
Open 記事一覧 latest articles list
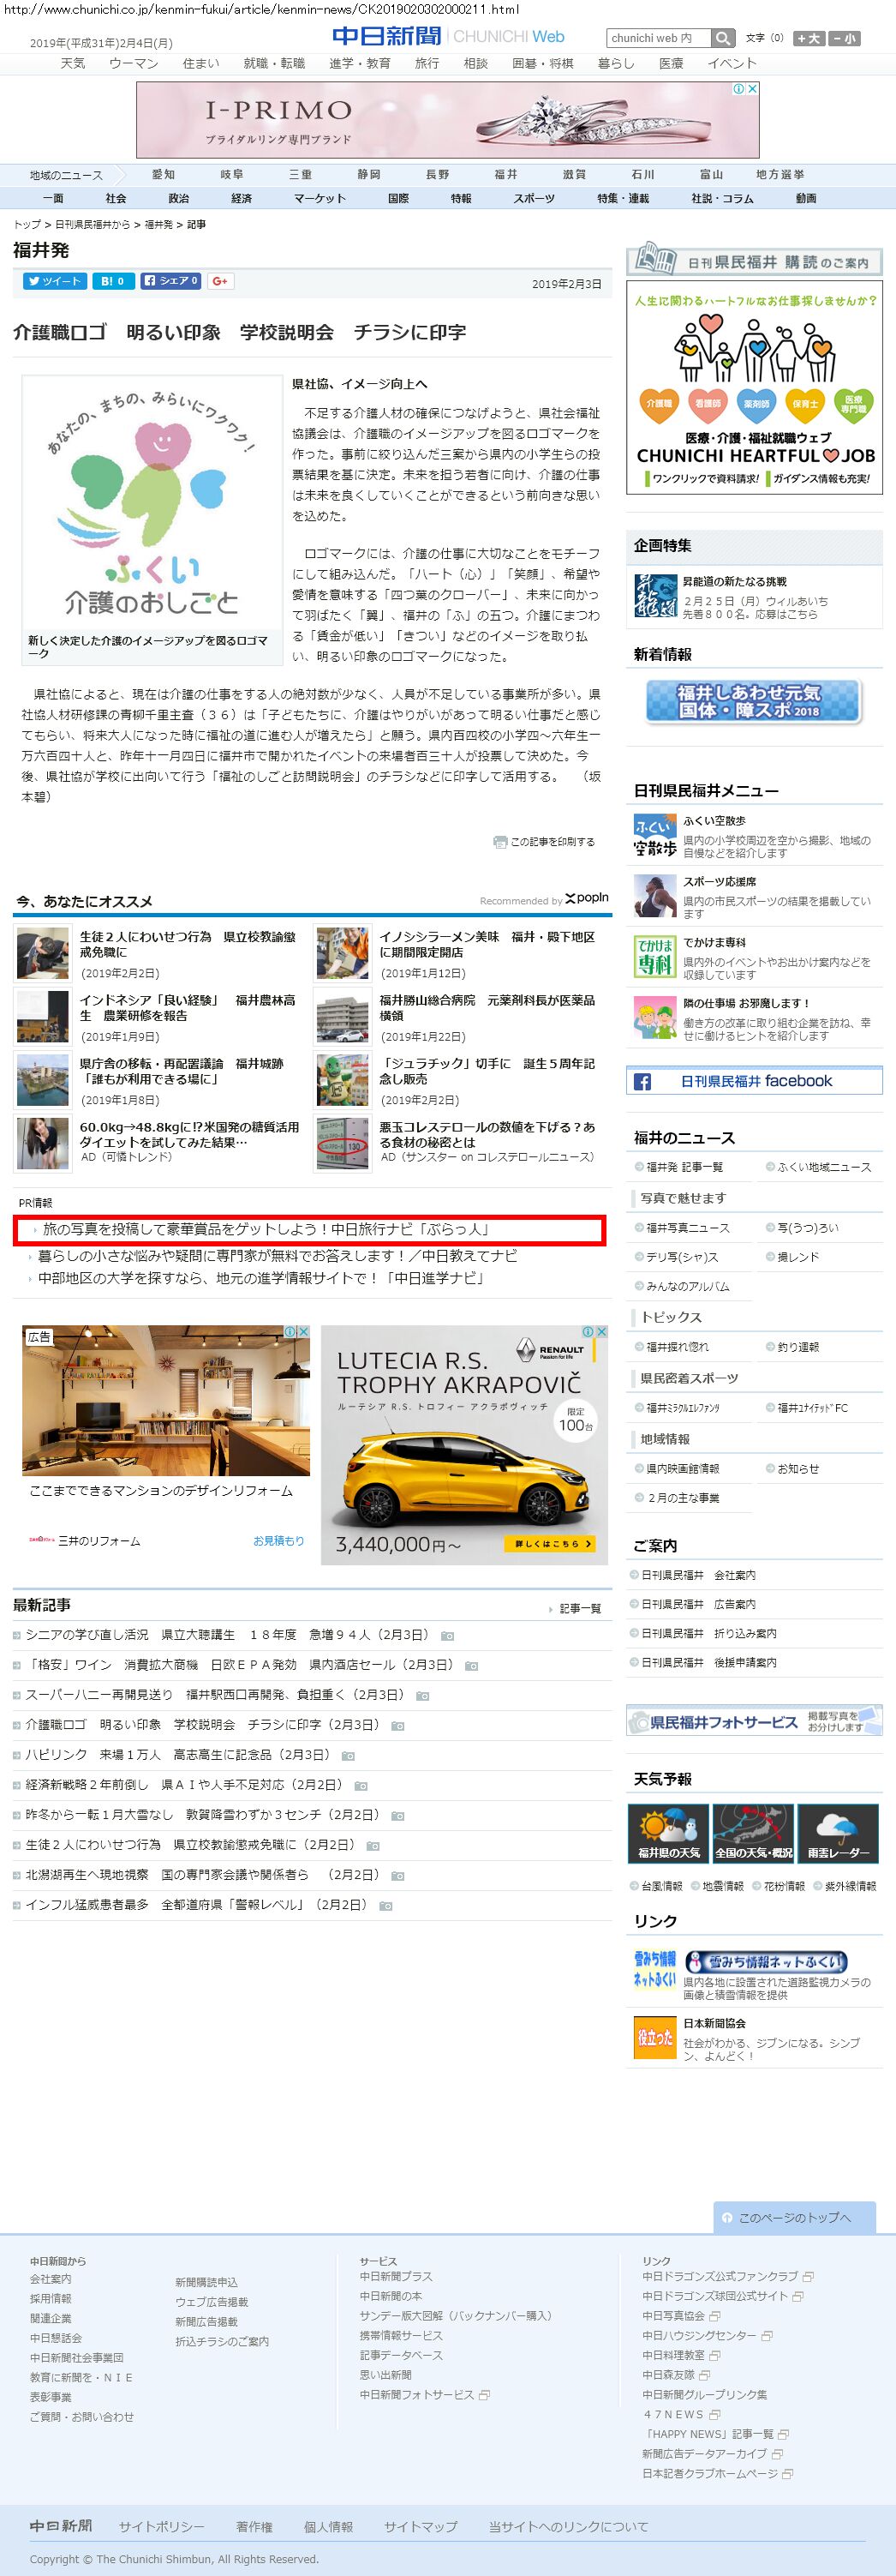pyautogui.click(x=579, y=1608)
